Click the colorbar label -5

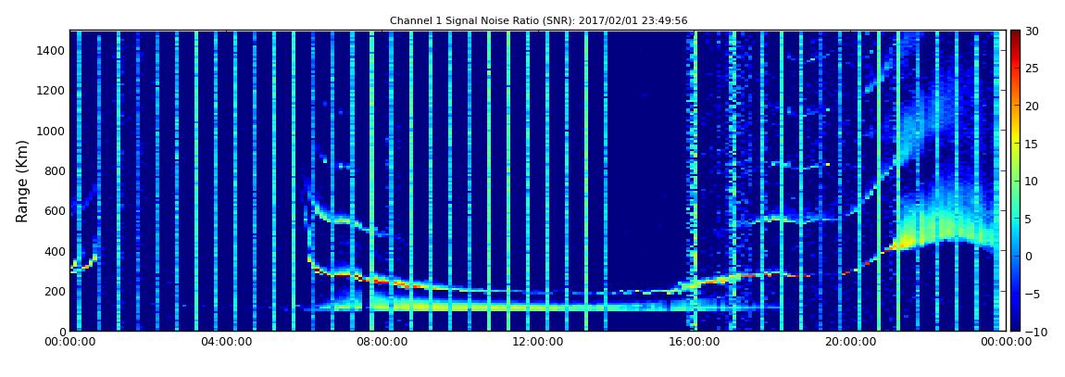[x=1032, y=295]
